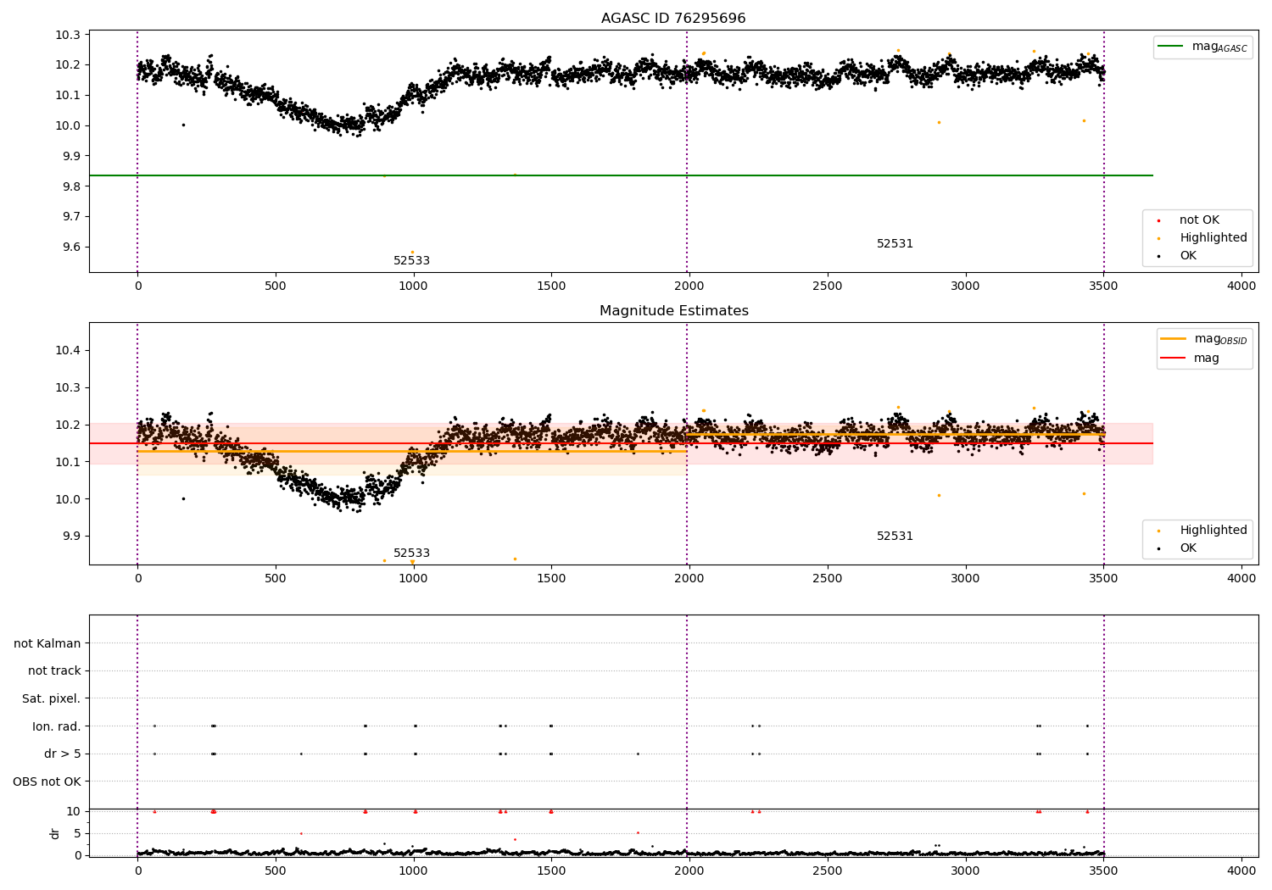Click the dotted vertical line at 0 in the bottom plot

137,736
